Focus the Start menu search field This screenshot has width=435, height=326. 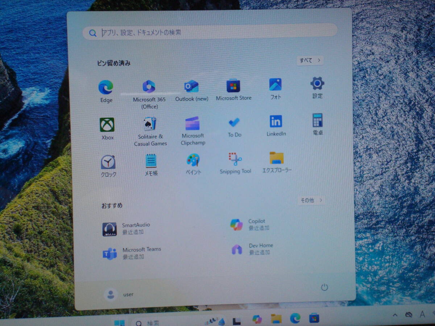pos(210,32)
